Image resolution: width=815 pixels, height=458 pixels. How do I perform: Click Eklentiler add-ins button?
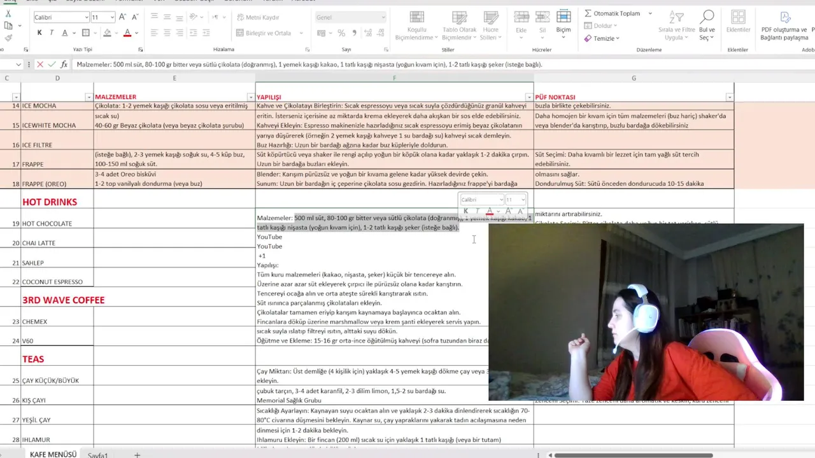pyautogui.click(x=739, y=22)
